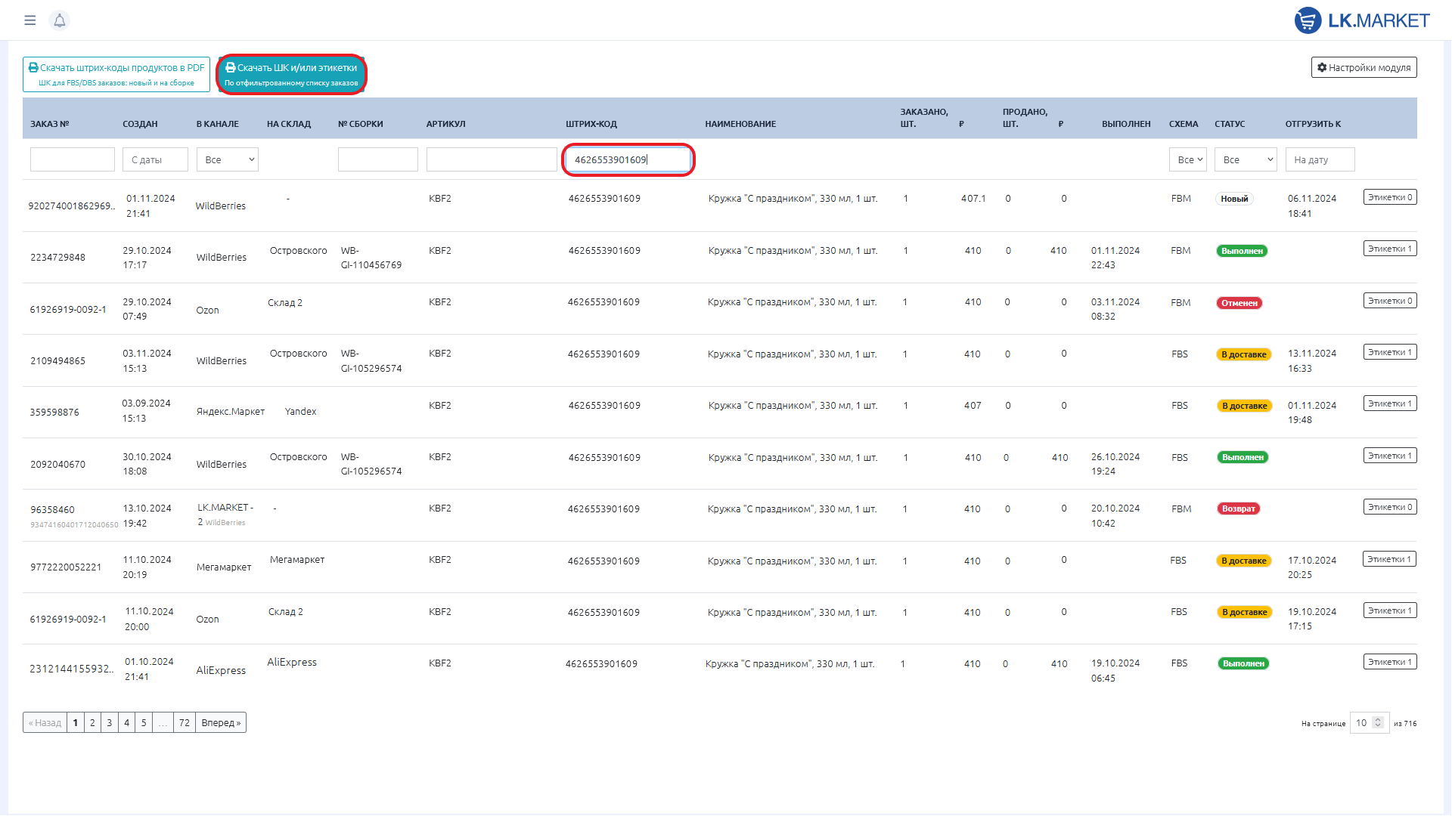Click 'Выполнен' badge for order 2234729848

(1242, 251)
